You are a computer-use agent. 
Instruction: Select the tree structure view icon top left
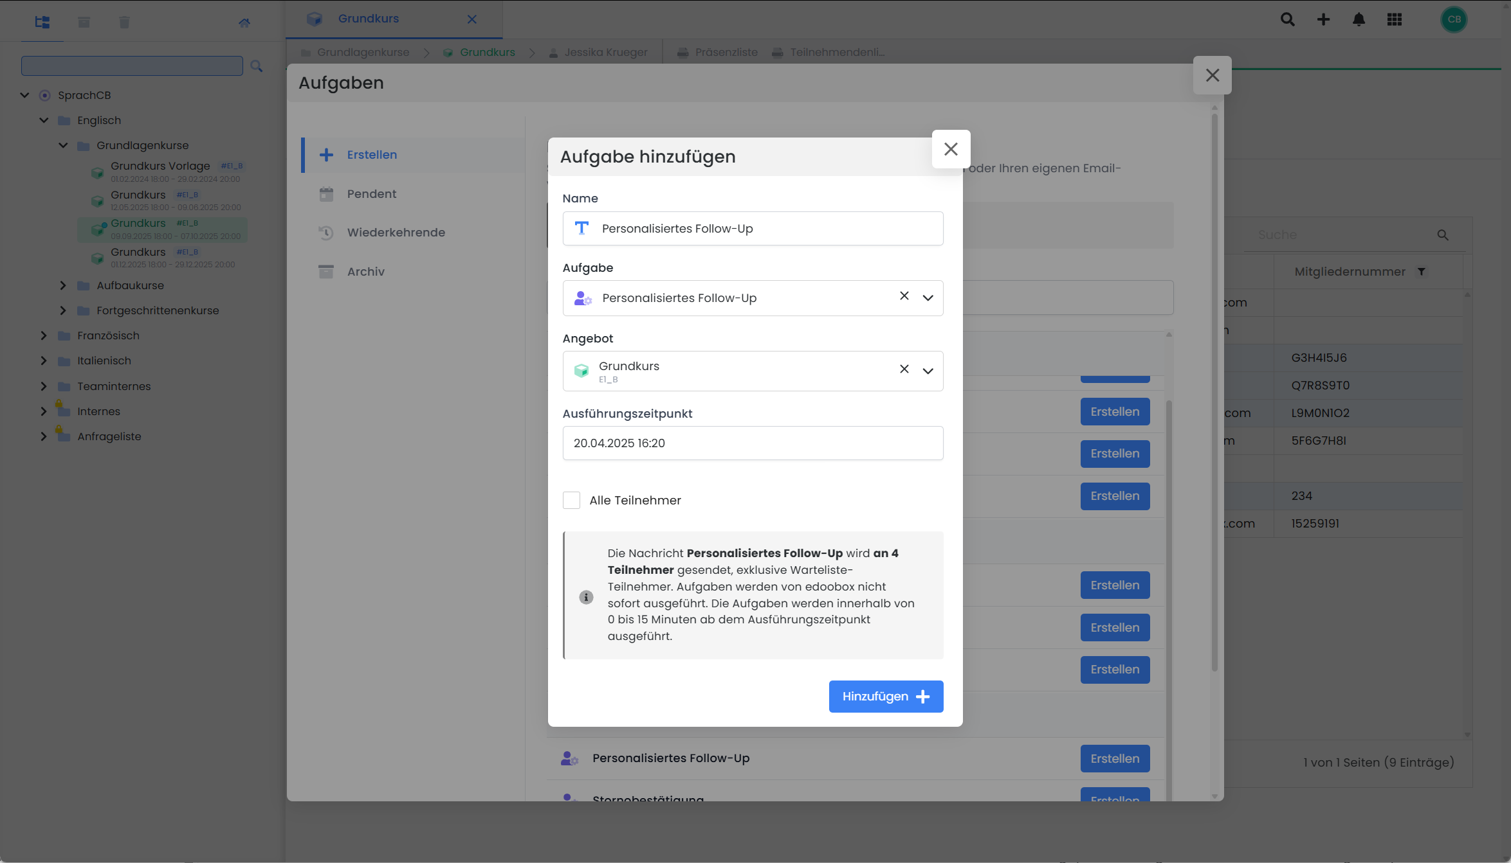pyautogui.click(x=42, y=22)
